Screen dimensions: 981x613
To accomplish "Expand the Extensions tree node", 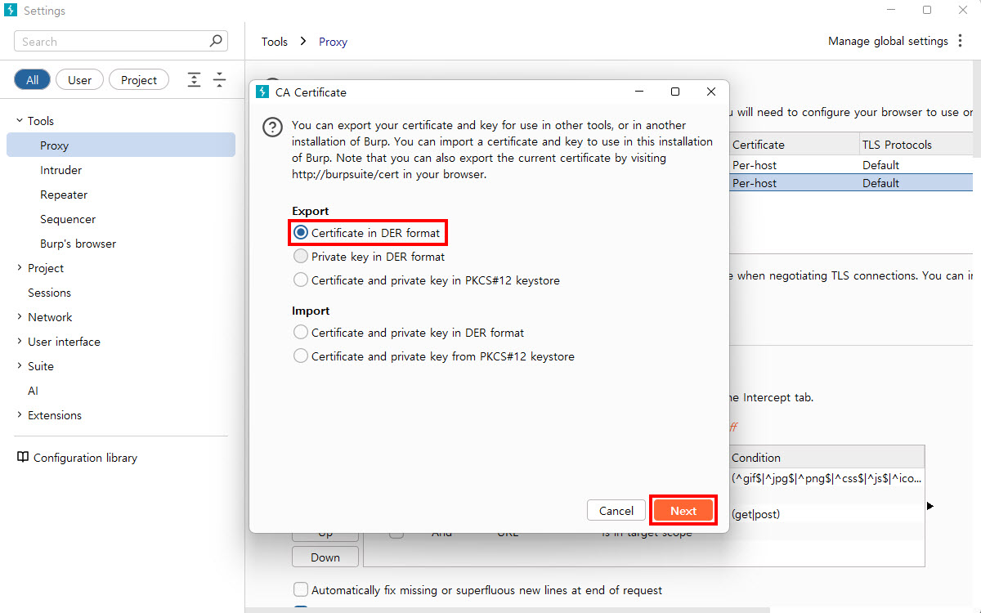I will (20, 415).
